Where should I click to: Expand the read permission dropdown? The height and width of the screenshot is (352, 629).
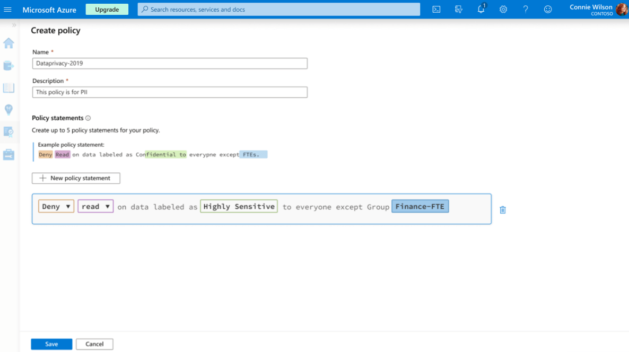click(95, 207)
